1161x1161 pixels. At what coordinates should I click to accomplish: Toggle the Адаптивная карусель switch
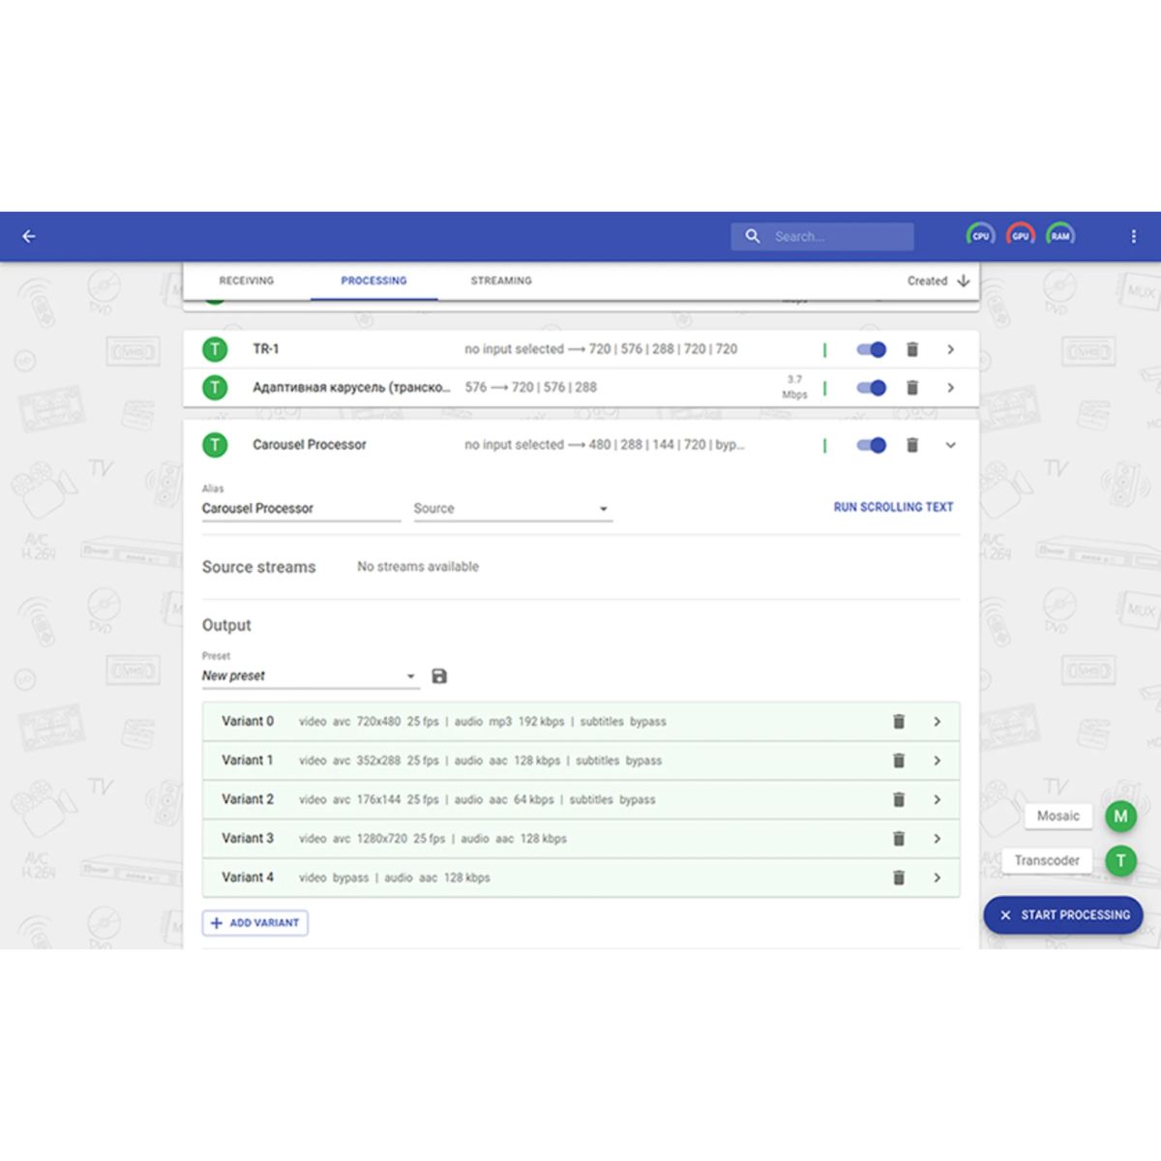coord(871,388)
